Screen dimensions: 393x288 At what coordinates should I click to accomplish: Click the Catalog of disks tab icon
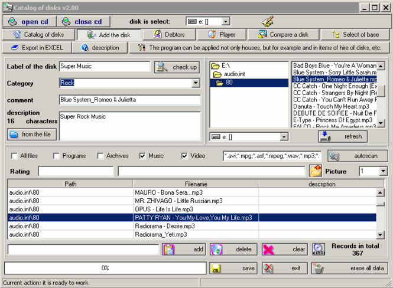[x=17, y=35]
